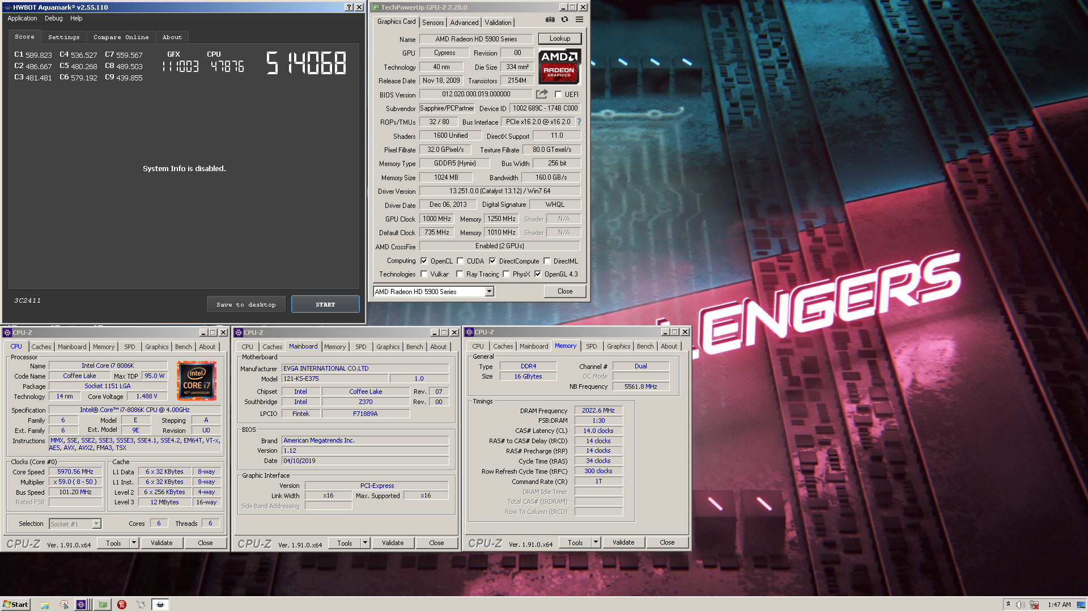Image resolution: width=1088 pixels, height=612 pixels.
Task: Click GPU-Z title bar app icon
Action: tap(376, 7)
